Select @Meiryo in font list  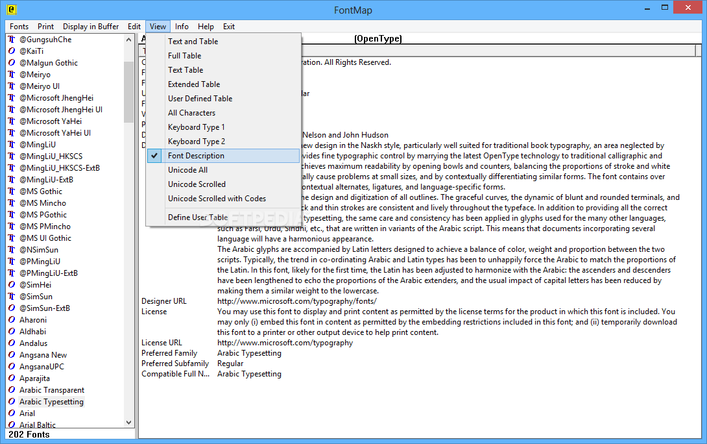35,75
